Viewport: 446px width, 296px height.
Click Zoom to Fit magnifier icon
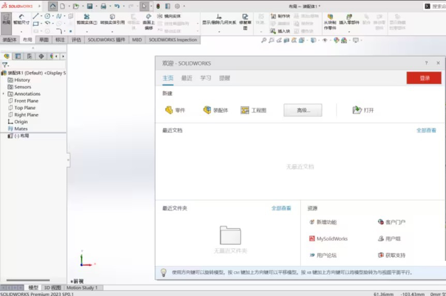click(x=264, y=40)
